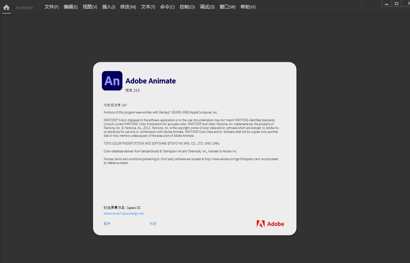The width and height of the screenshot is (410, 263).
Task: Expand the 调试(D) menu
Action: (207, 7)
